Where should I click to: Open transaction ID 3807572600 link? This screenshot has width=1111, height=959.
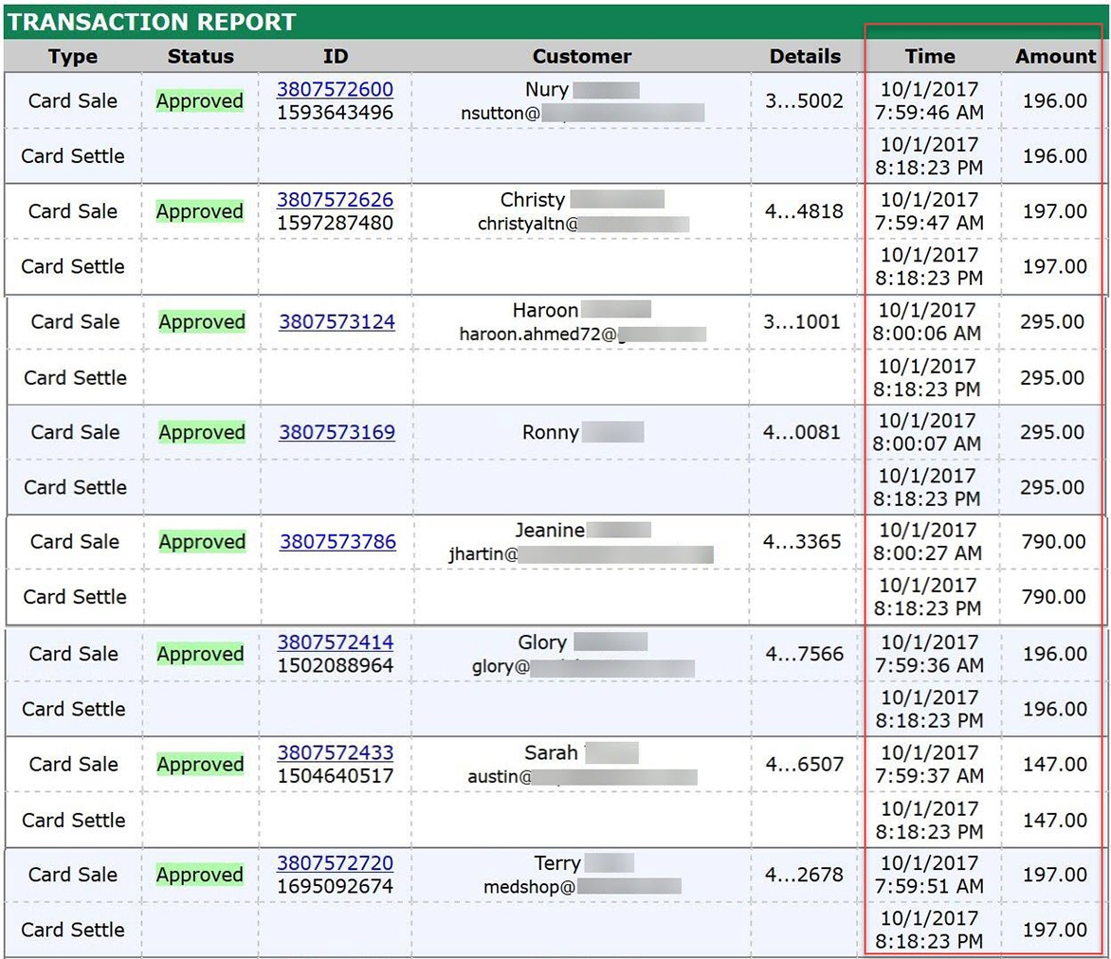(x=335, y=90)
